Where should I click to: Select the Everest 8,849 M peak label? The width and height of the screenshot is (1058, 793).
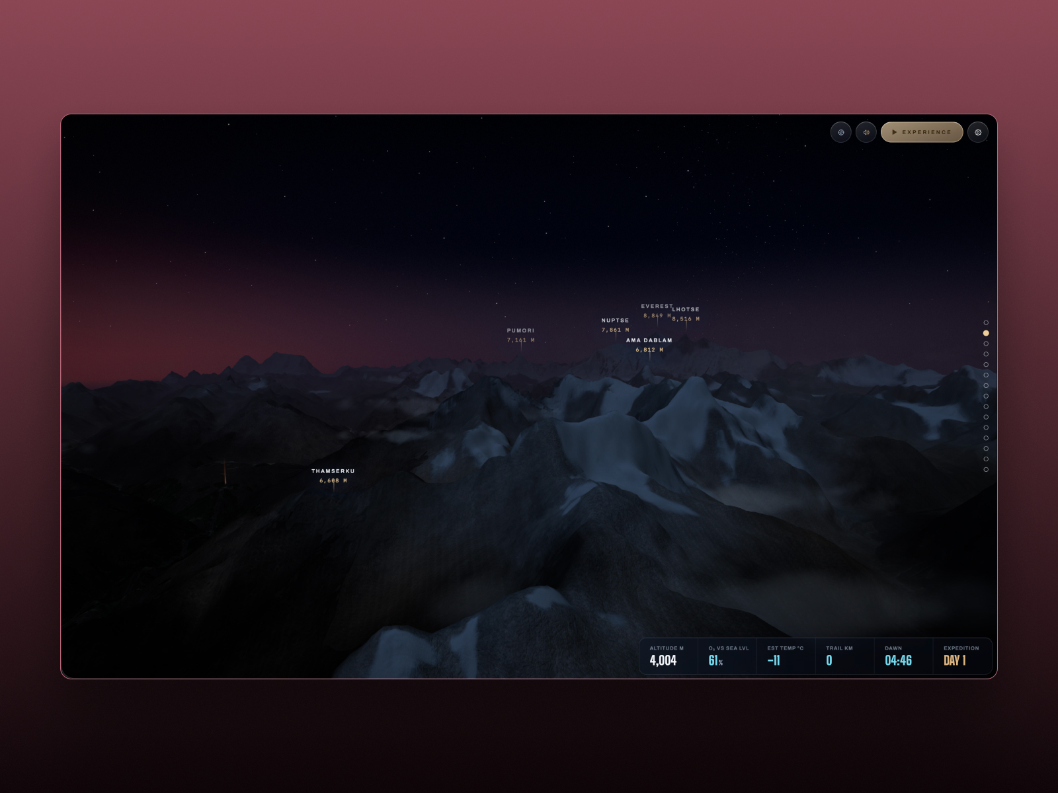click(657, 311)
